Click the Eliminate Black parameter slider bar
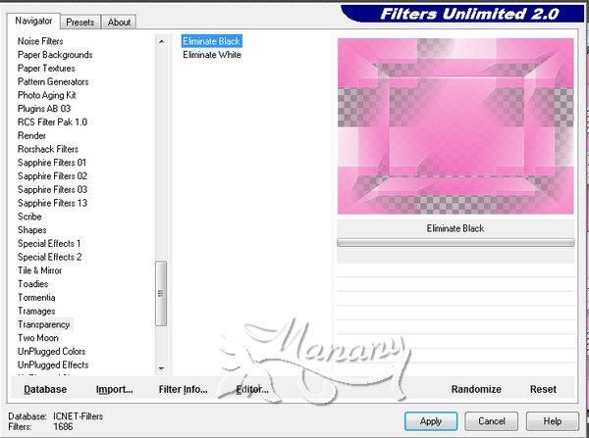589x438 pixels. coord(455,243)
